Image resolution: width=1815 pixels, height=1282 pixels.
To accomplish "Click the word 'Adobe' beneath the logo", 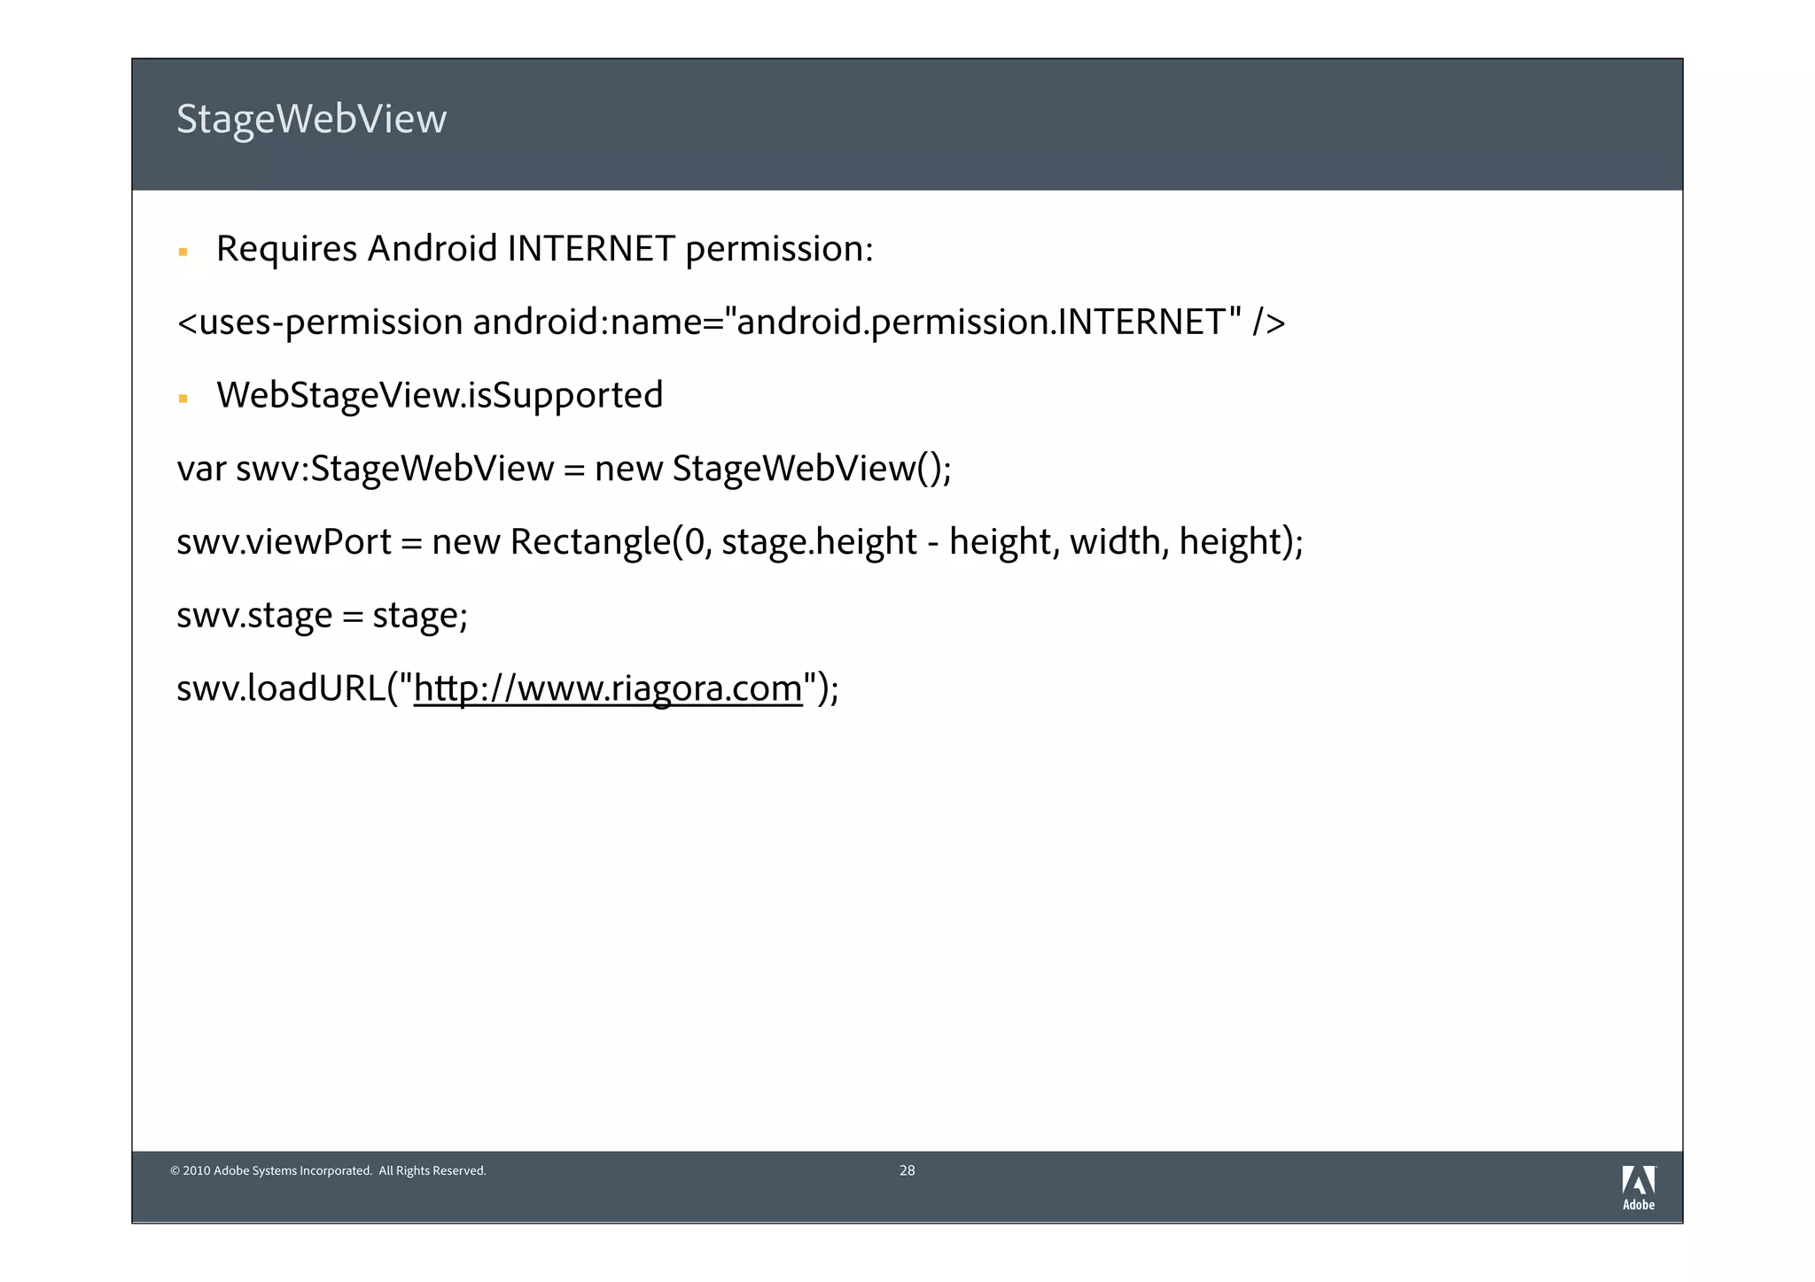I will 1638,1205.
